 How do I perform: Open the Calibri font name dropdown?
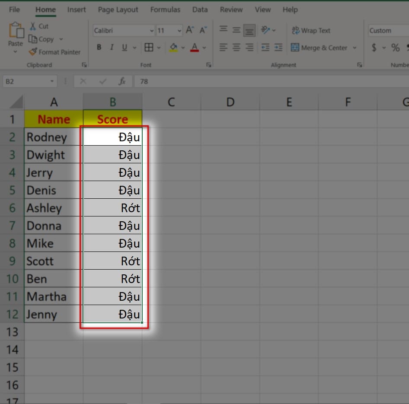(x=151, y=31)
